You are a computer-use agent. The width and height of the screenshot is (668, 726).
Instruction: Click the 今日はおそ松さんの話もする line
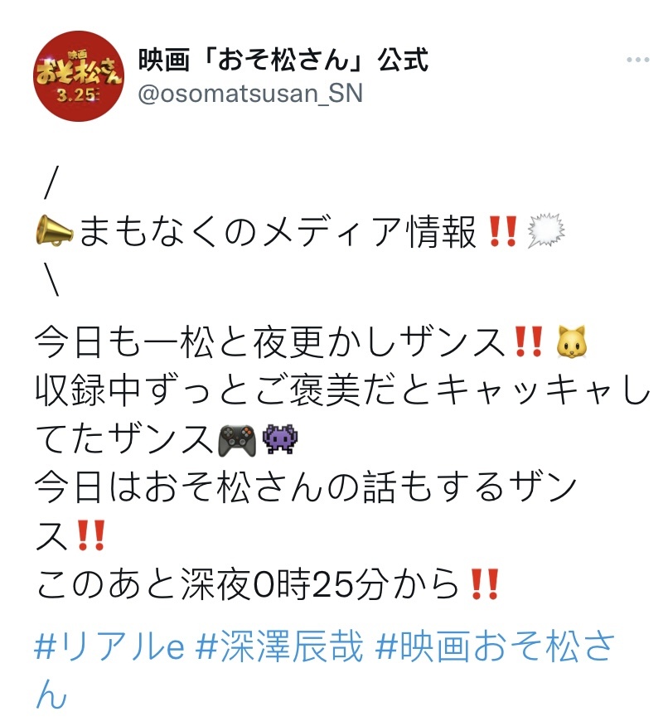[x=306, y=487]
